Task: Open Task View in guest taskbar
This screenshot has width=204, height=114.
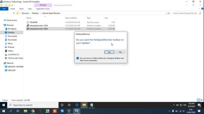Action: pyautogui.click(x=69, y=105)
